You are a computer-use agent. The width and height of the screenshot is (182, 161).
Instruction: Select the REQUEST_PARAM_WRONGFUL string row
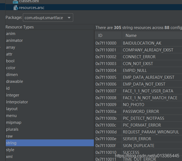click(x=138, y=132)
